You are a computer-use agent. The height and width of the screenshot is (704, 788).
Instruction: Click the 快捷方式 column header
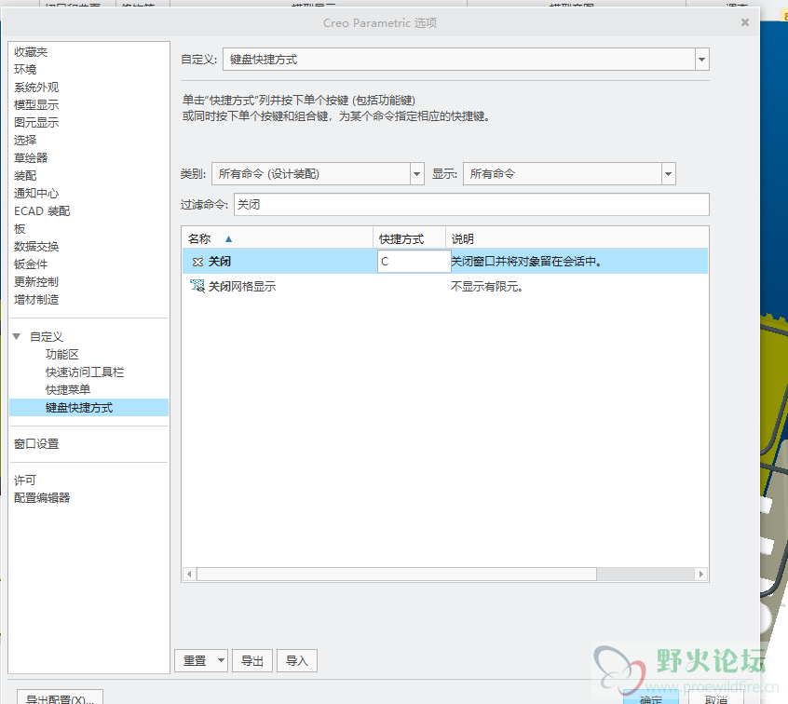tap(409, 238)
